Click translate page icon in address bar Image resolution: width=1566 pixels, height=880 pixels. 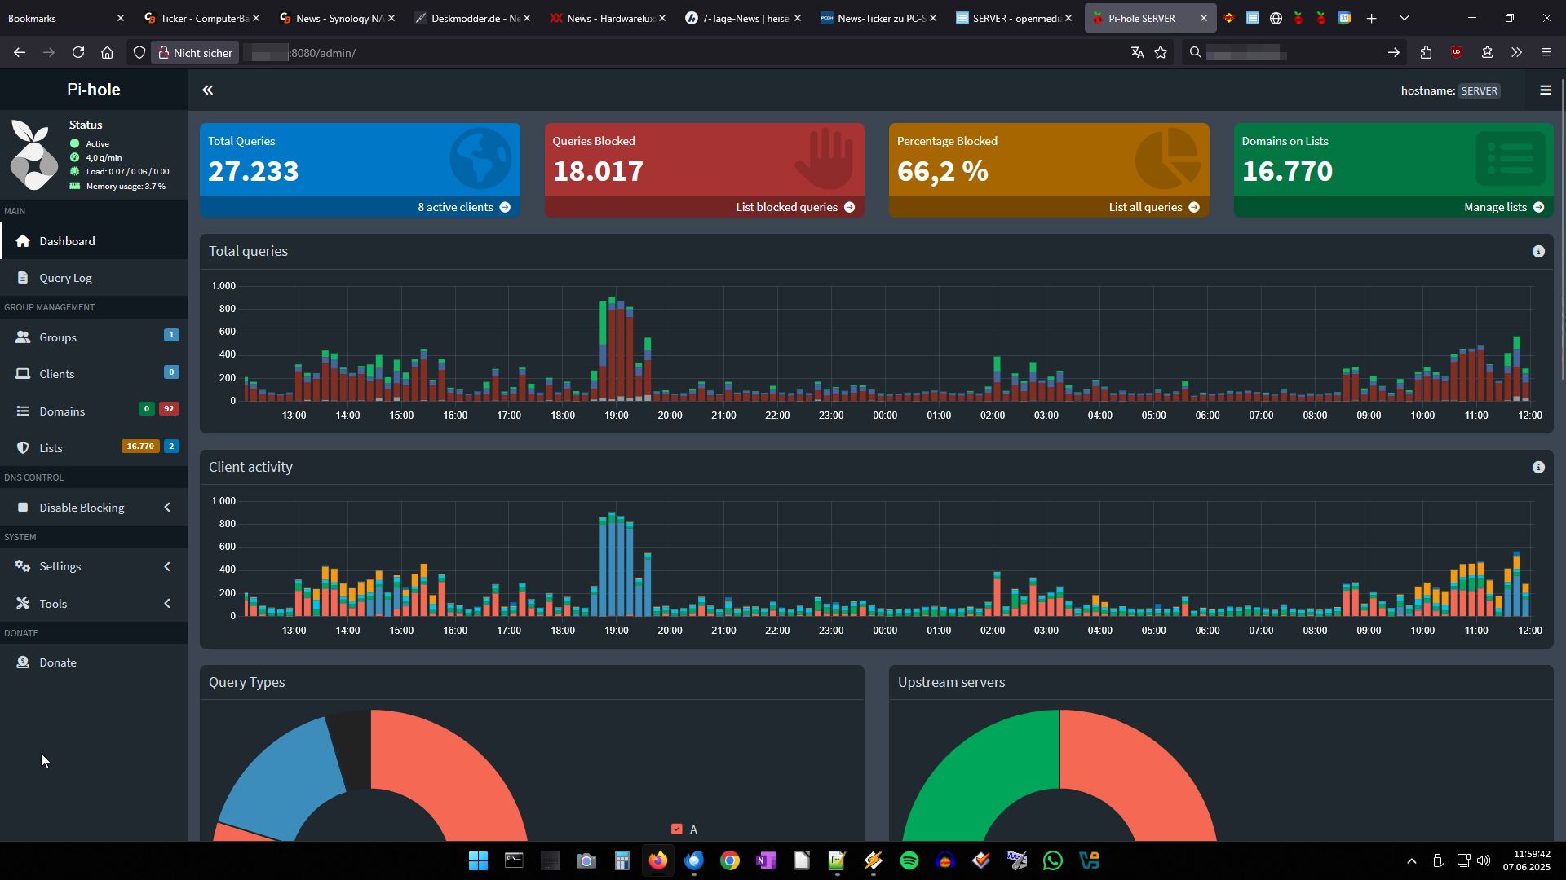coord(1137,52)
